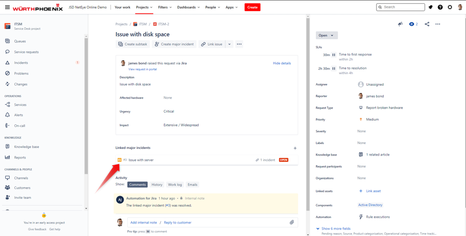Click Give feedback at sidebar bottom

[x=37, y=229]
